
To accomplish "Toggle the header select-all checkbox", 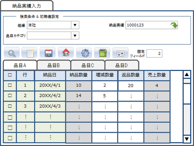I will click(10, 75).
